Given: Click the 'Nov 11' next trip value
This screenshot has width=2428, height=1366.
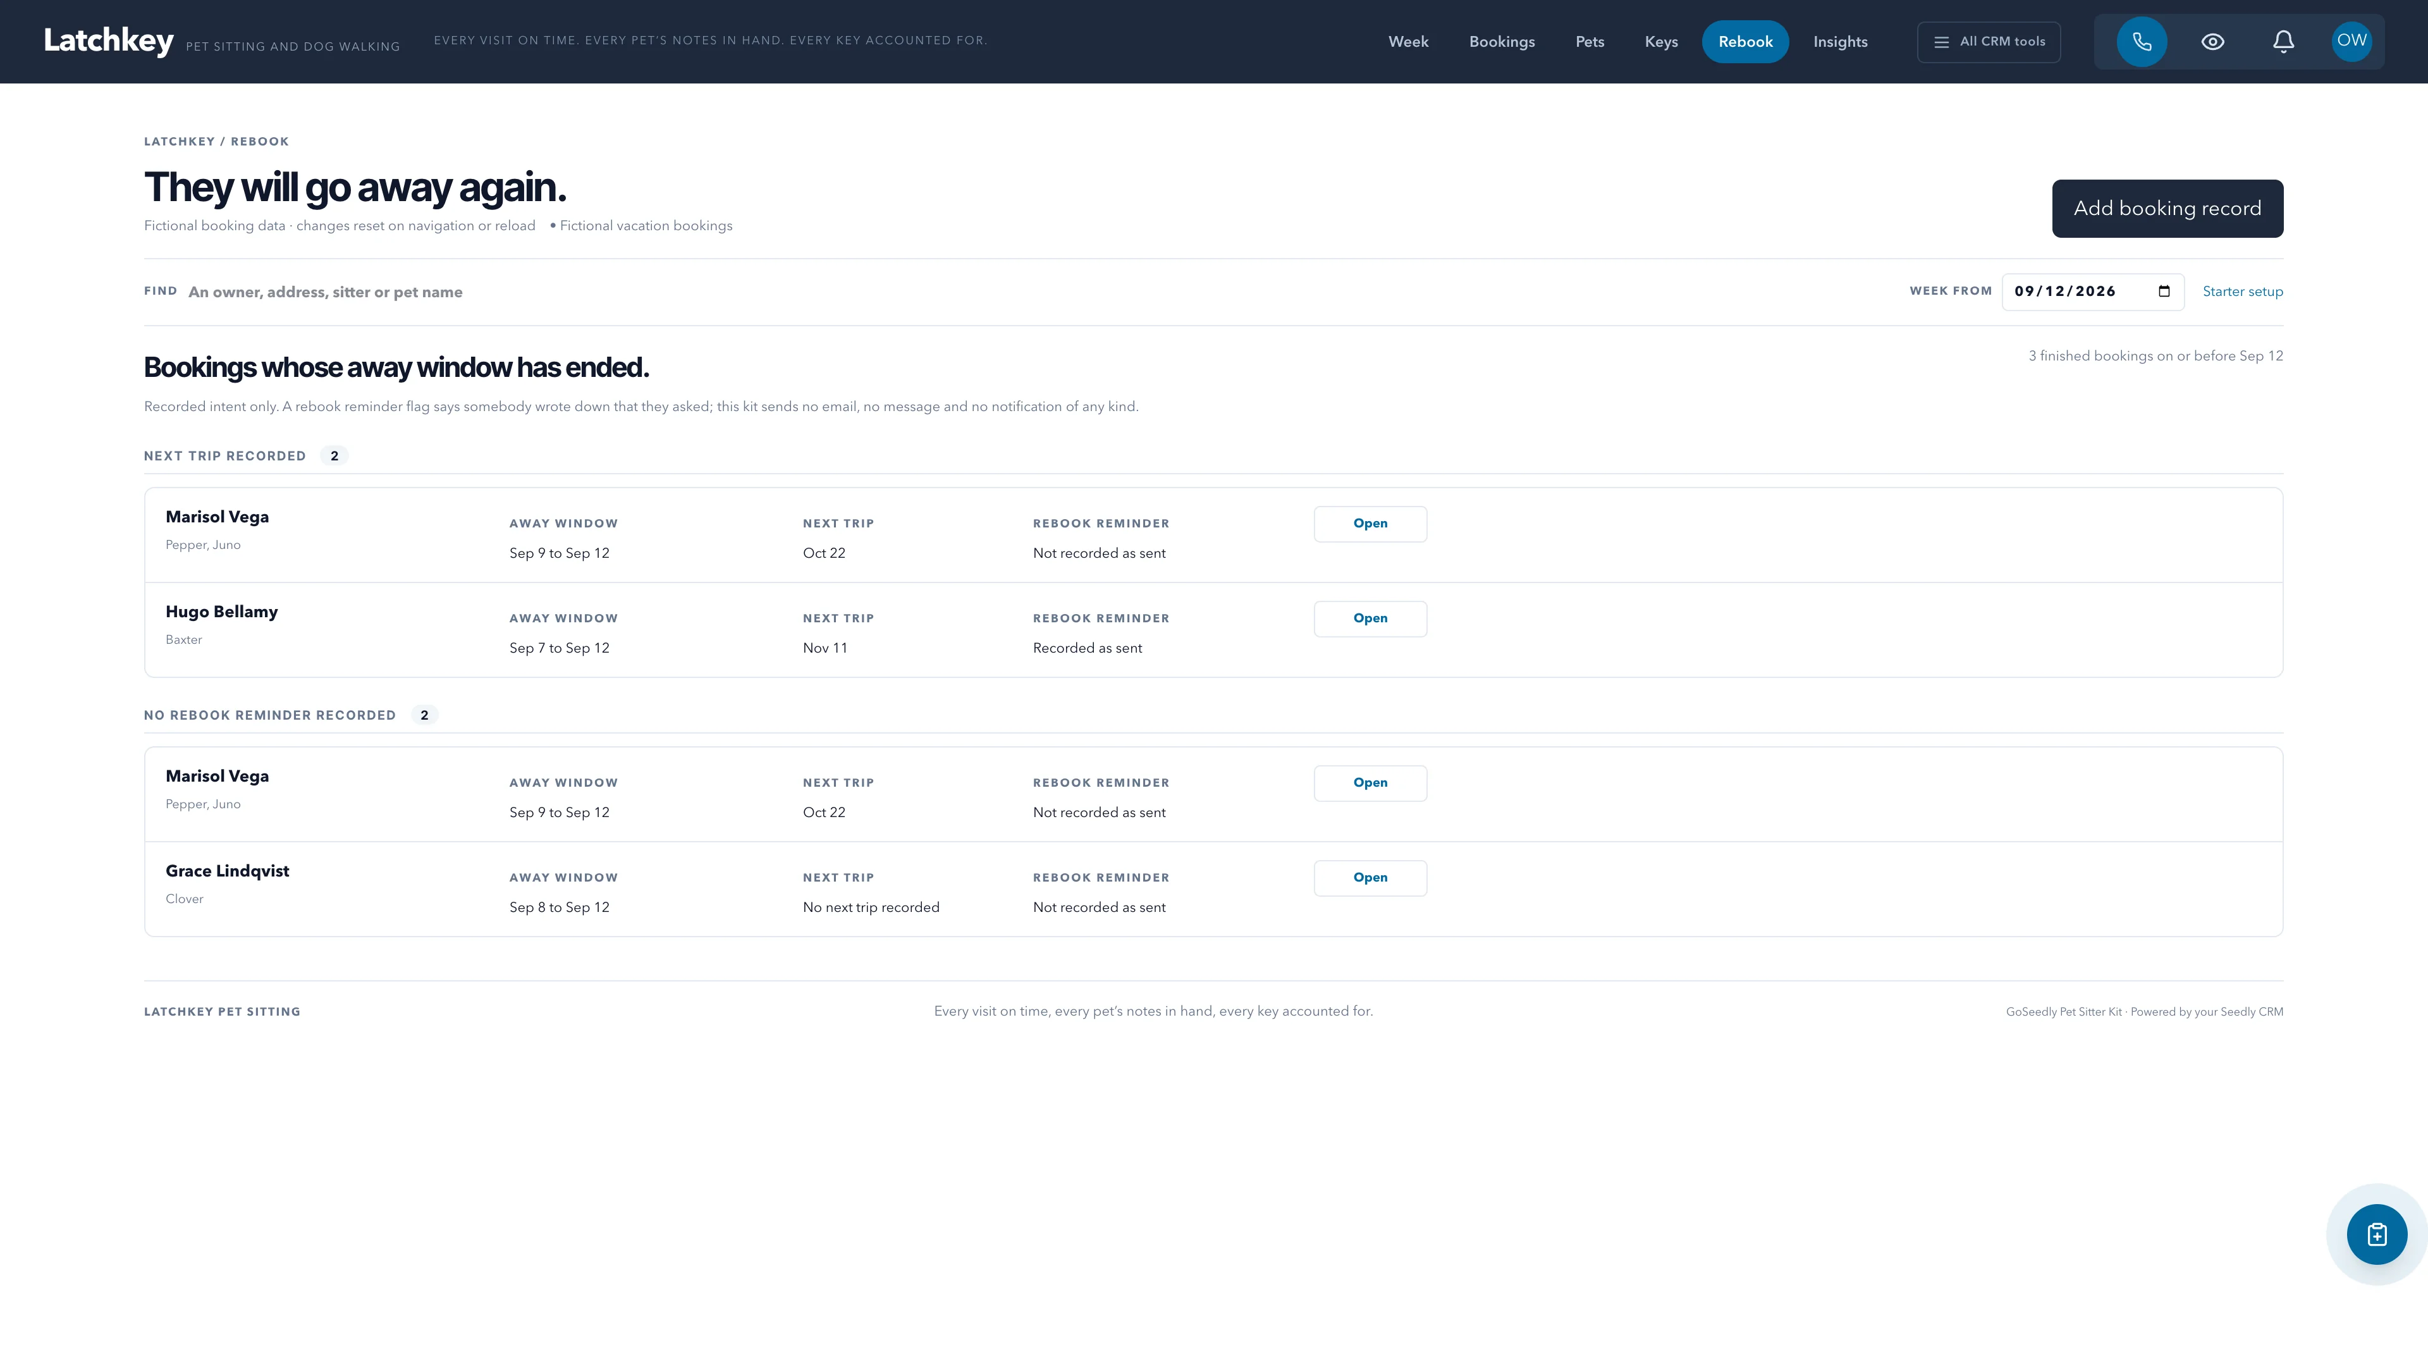Looking at the screenshot, I should [x=825, y=648].
